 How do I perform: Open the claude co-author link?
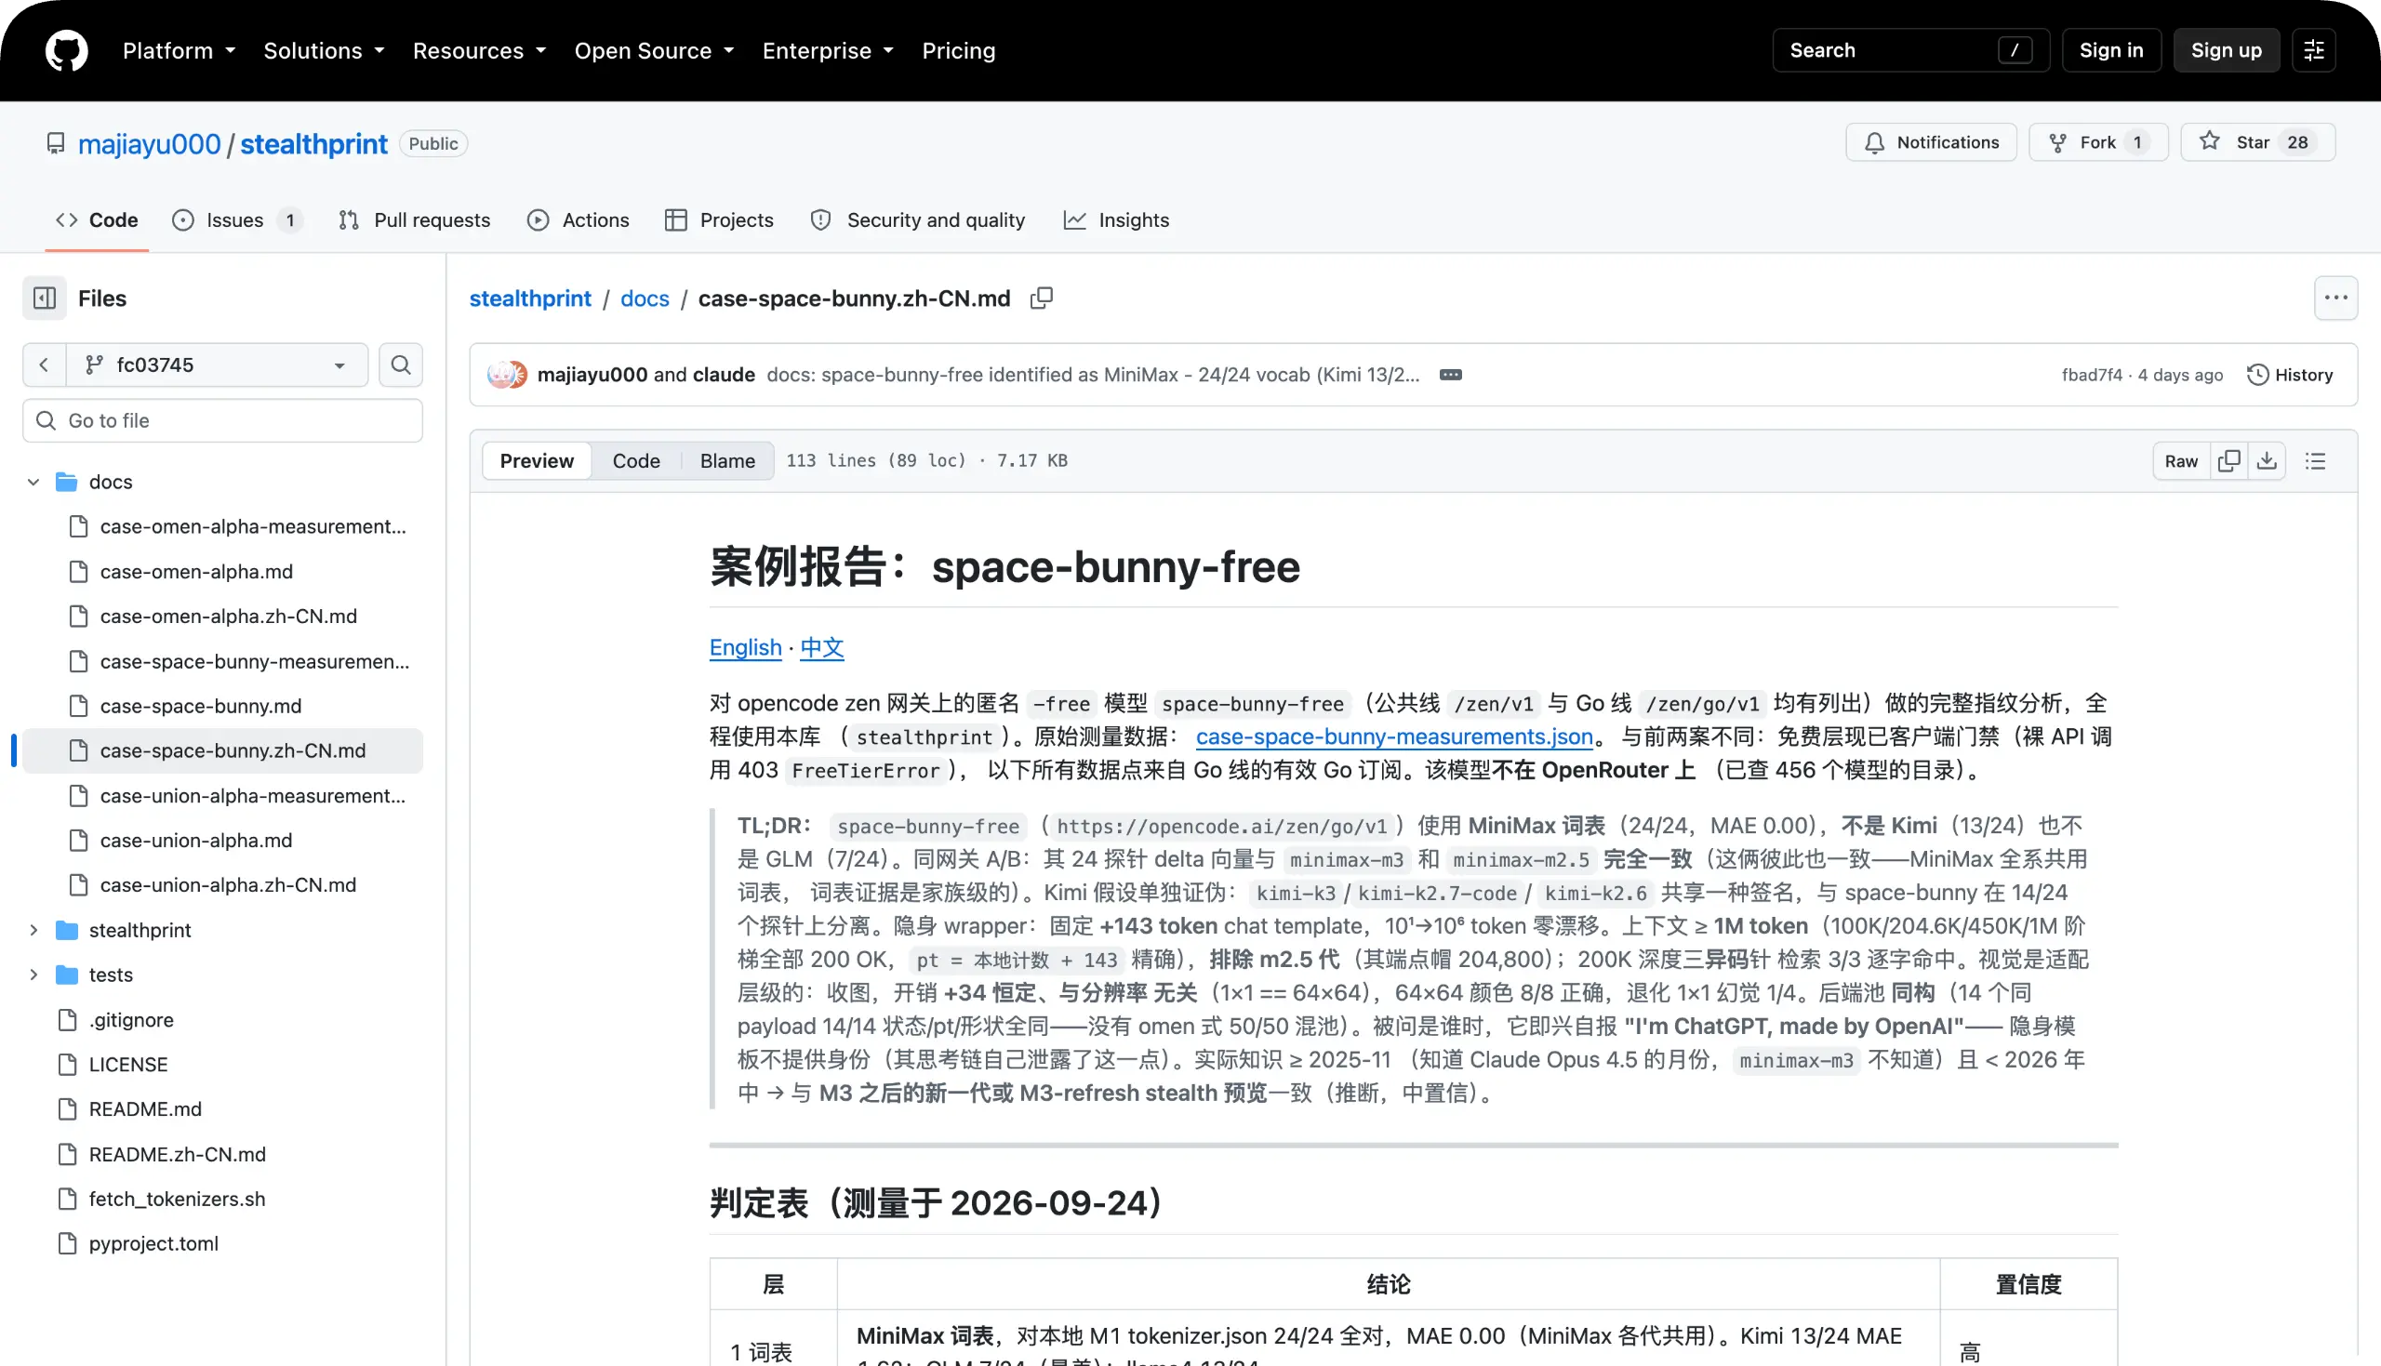(724, 376)
